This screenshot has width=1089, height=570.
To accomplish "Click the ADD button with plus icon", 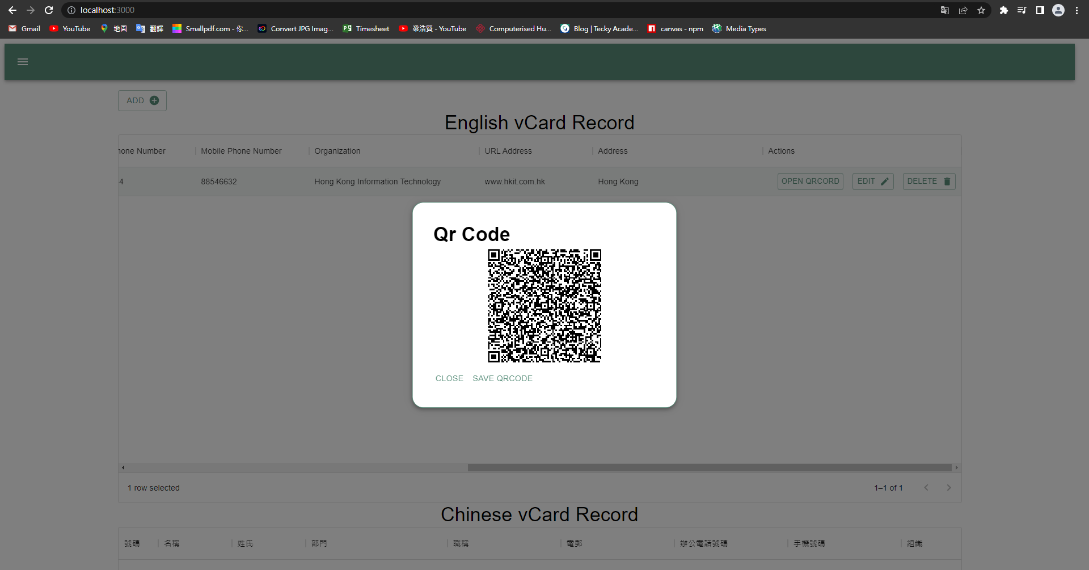I will (142, 100).
